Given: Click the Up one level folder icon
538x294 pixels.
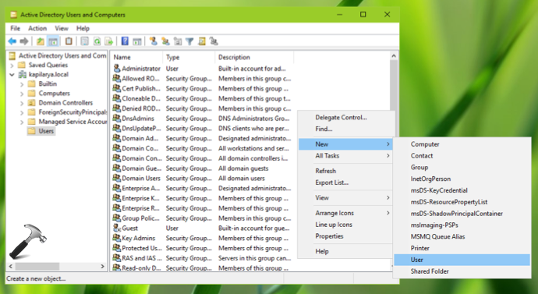Looking at the screenshot, I should [x=41, y=41].
